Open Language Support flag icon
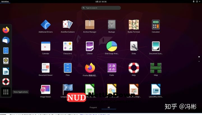This screenshot has width=202, height=115. [68, 89]
